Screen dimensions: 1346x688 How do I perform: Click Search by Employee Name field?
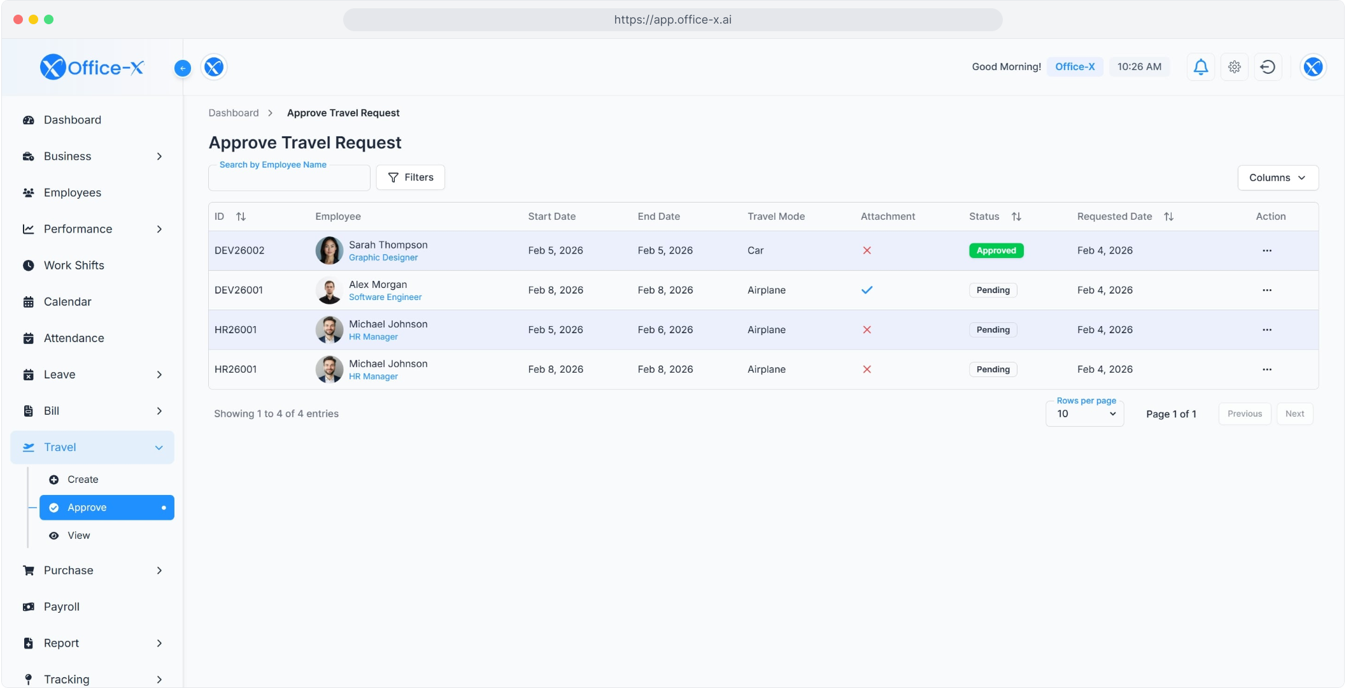pos(289,178)
